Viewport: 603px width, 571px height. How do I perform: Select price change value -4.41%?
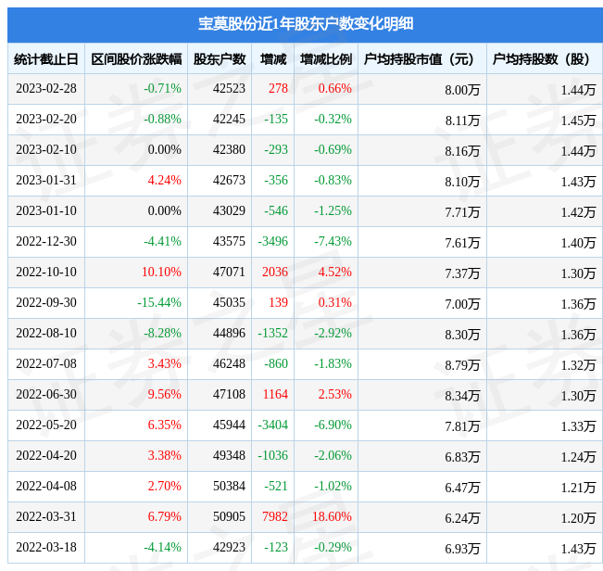click(162, 241)
